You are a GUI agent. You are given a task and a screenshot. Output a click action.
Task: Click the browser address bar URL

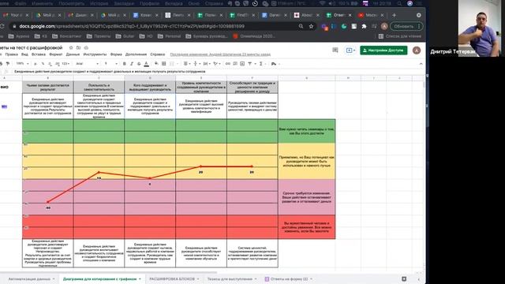(x=132, y=26)
